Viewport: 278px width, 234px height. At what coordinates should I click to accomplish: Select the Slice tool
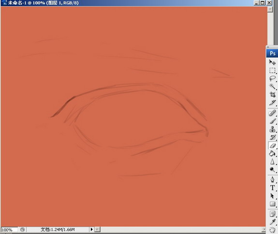(272, 103)
